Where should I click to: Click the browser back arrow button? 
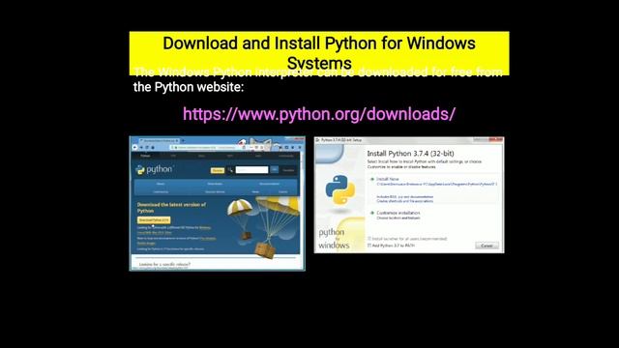pyautogui.click(x=134, y=147)
